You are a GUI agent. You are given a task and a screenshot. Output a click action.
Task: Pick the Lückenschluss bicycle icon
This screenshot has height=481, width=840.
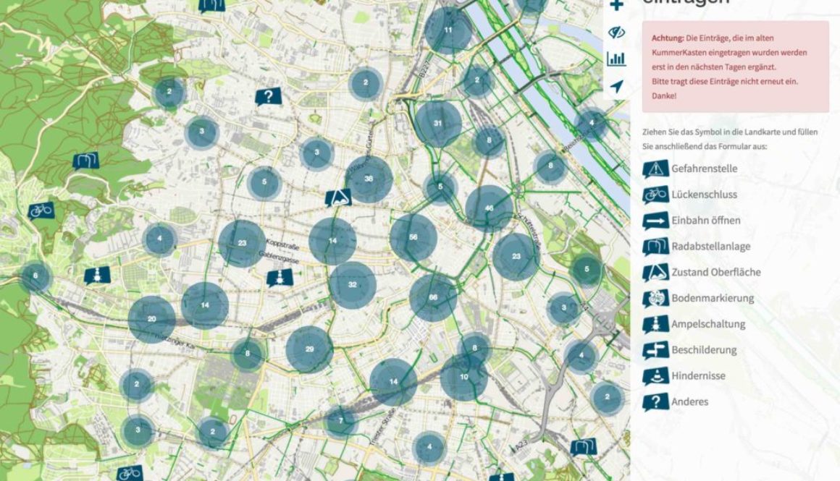tap(656, 195)
